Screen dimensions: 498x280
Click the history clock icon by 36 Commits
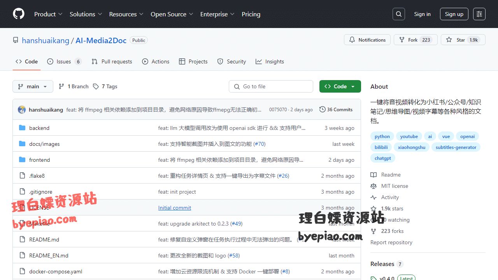coord(323,109)
